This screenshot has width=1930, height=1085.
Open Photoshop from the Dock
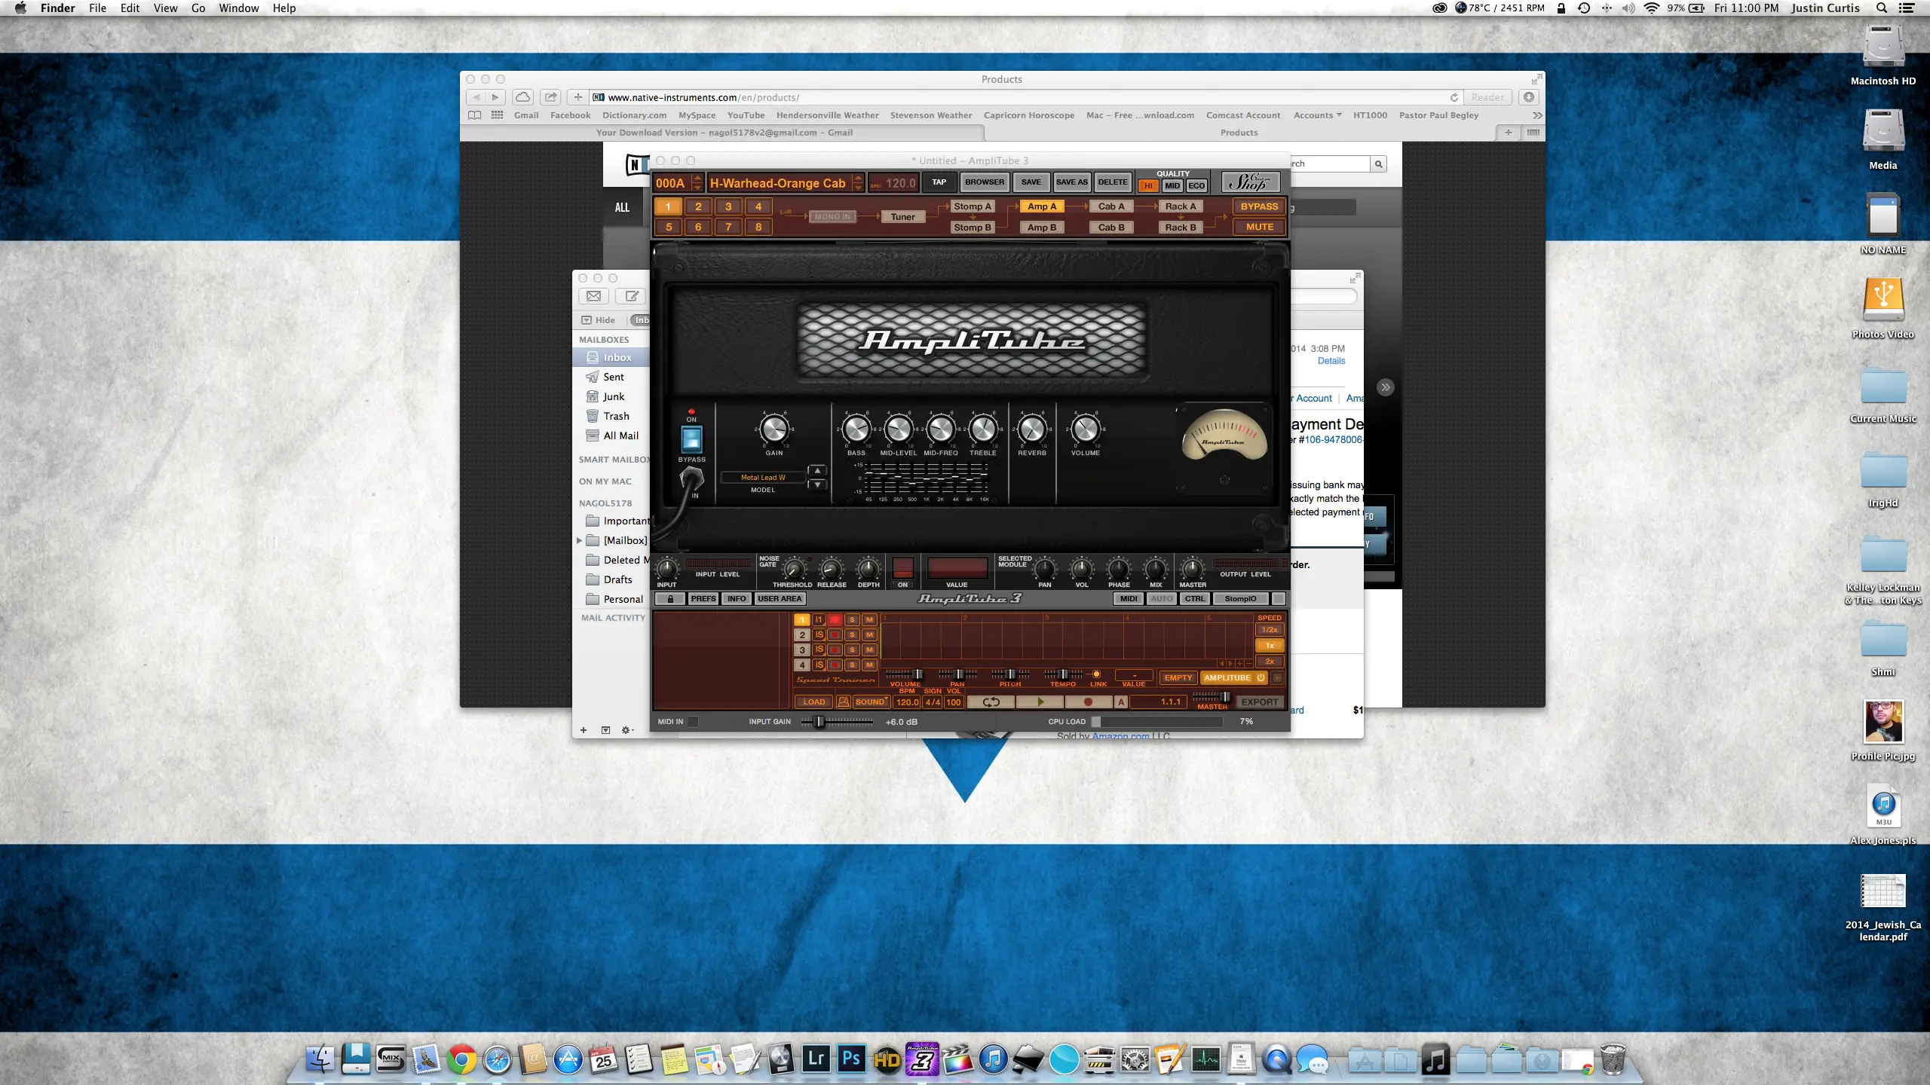(x=851, y=1059)
